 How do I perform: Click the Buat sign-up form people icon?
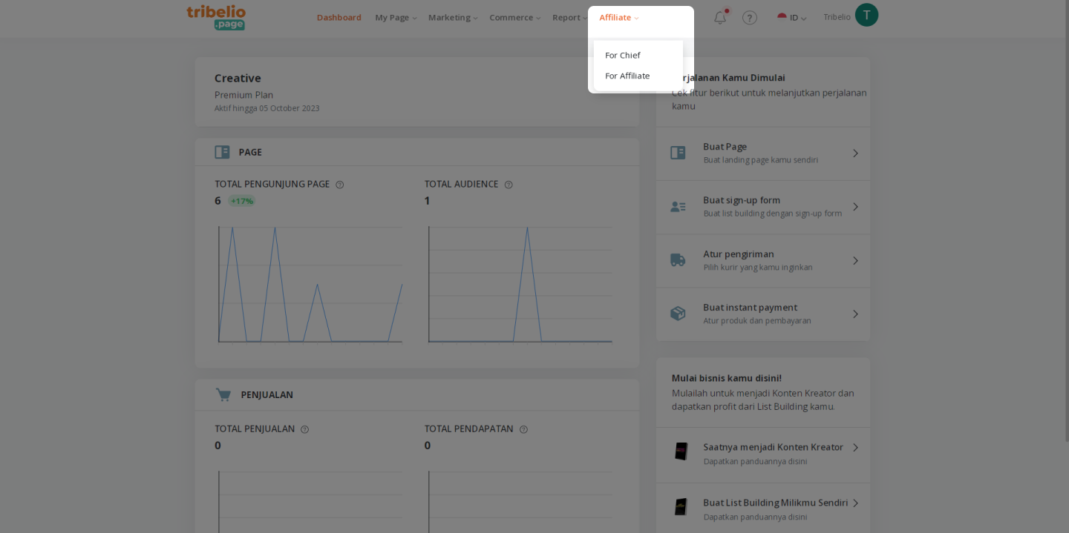pyautogui.click(x=678, y=207)
